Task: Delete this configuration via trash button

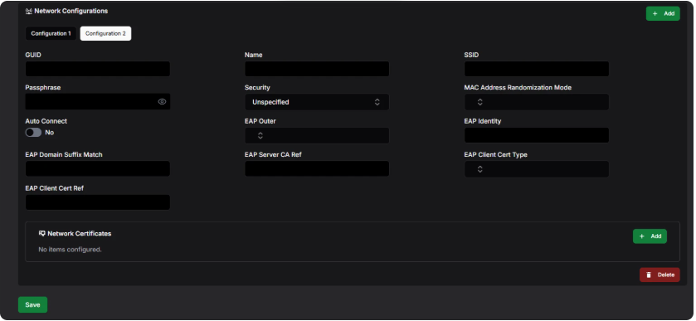Action: point(659,275)
